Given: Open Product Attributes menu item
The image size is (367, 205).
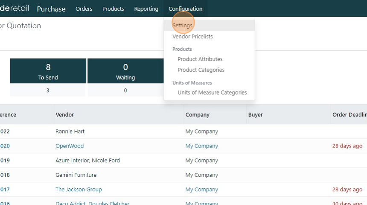Looking at the screenshot, I should pos(200,59).
